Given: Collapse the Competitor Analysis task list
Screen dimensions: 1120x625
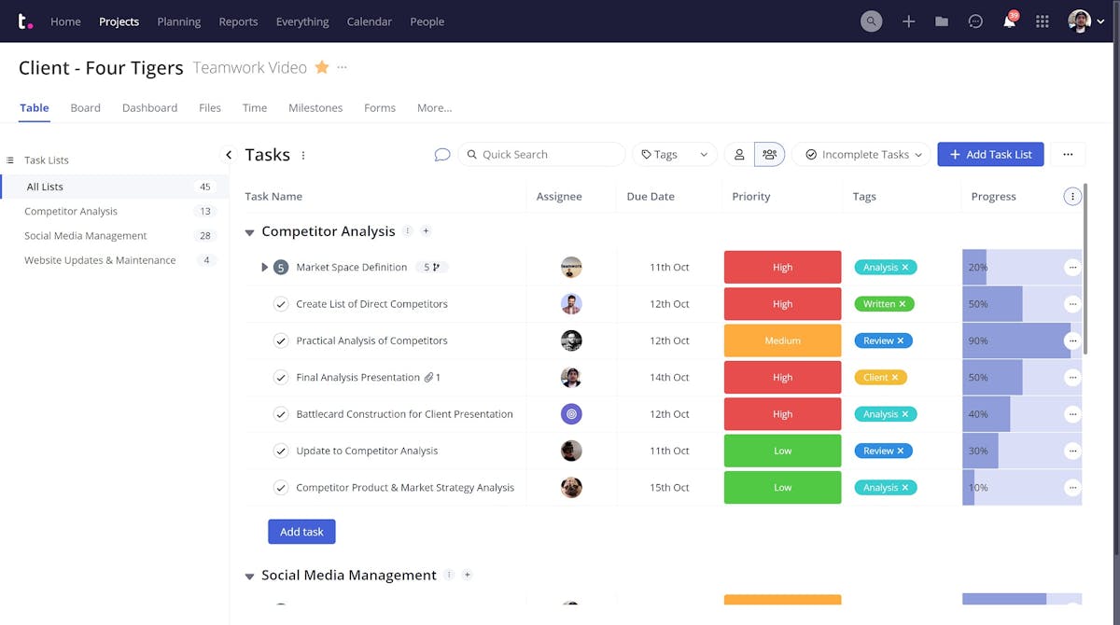Looking at the screenshot, I should click(x=249, y=231).
